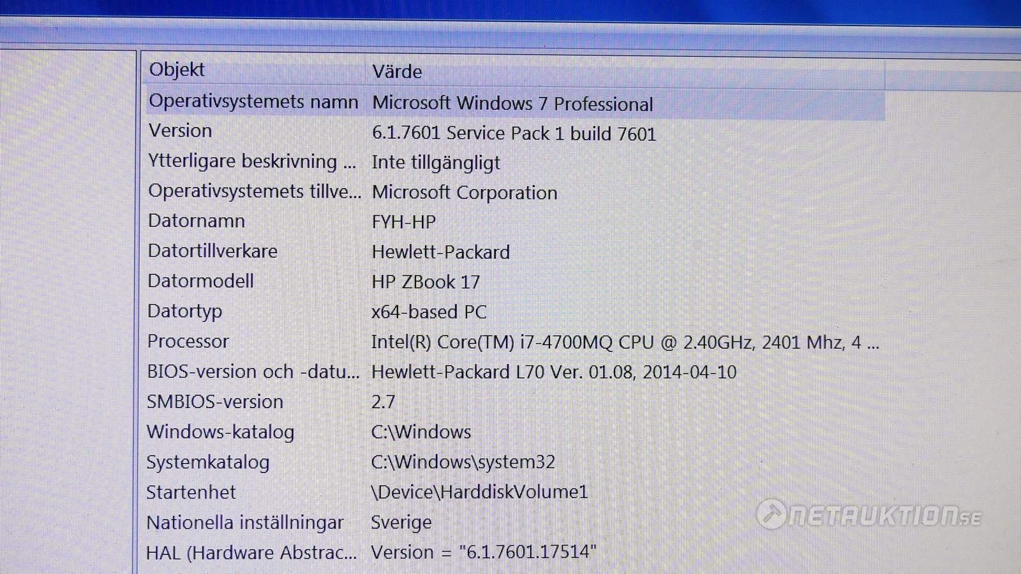Click the Värde column header
Screen dimensions: 1021x574
pos(397,71)
